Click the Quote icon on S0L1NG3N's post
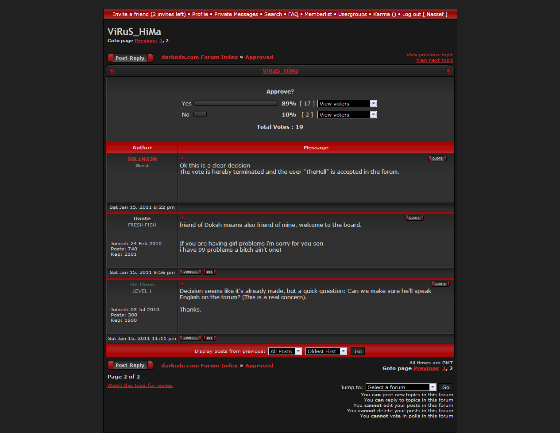This screenshot has width=560, height=433. pos(437,159)
